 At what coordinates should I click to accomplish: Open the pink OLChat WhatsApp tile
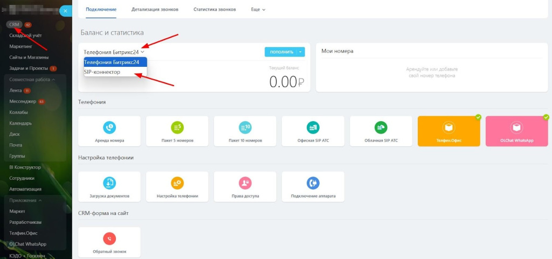(x=516, y=131)
